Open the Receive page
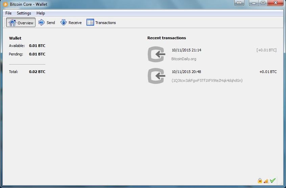Screen dimensions: 286x188 pyautogui.click(x=71, y=22)
